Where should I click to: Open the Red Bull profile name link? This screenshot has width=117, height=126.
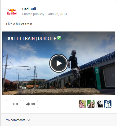(x=29, y=9)
